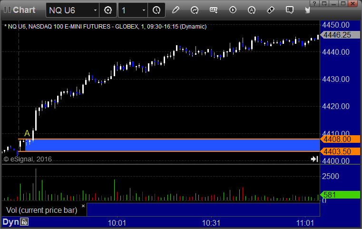Click the link/pin chart icon
The height and width of the screenshot is (229, 362).
(271, 10)
